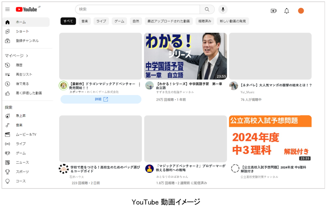
Task: Click the 音楽 music note sidebar icon
Action: (8, 125)
